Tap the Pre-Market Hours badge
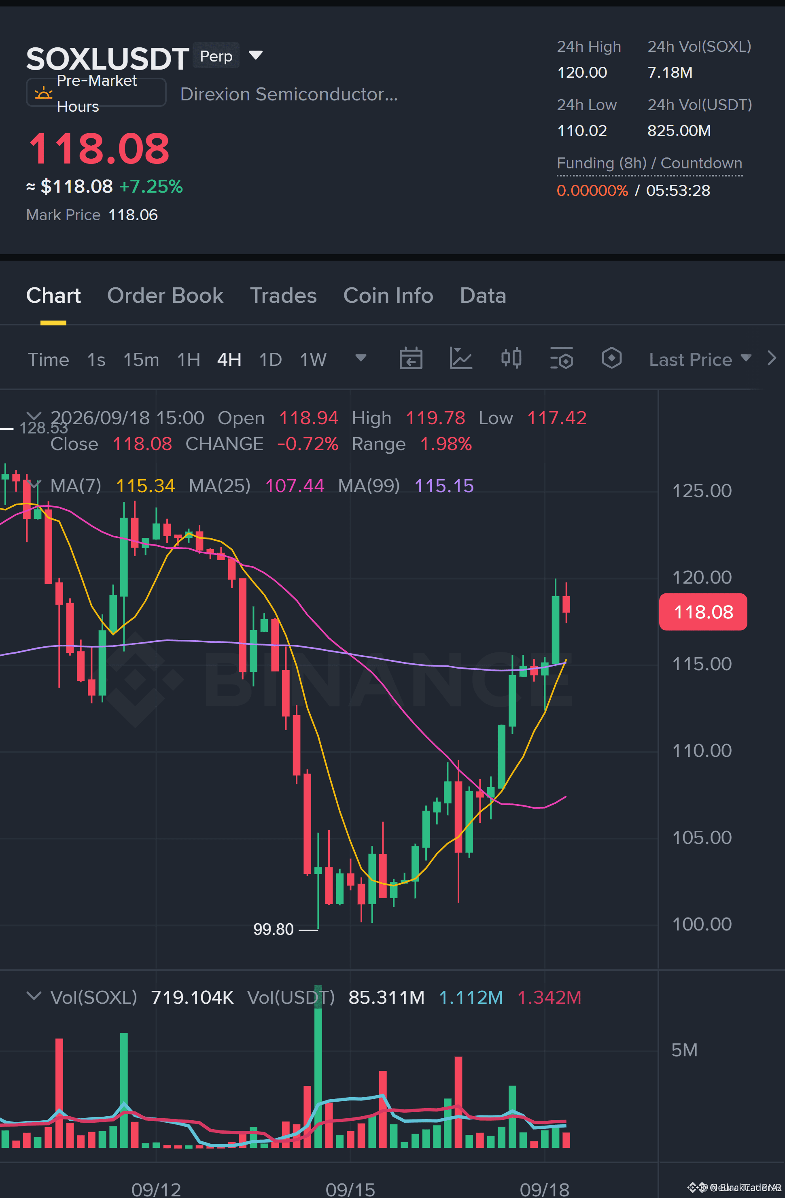The width and height of the screenshot is (785, 1198). 95,93
